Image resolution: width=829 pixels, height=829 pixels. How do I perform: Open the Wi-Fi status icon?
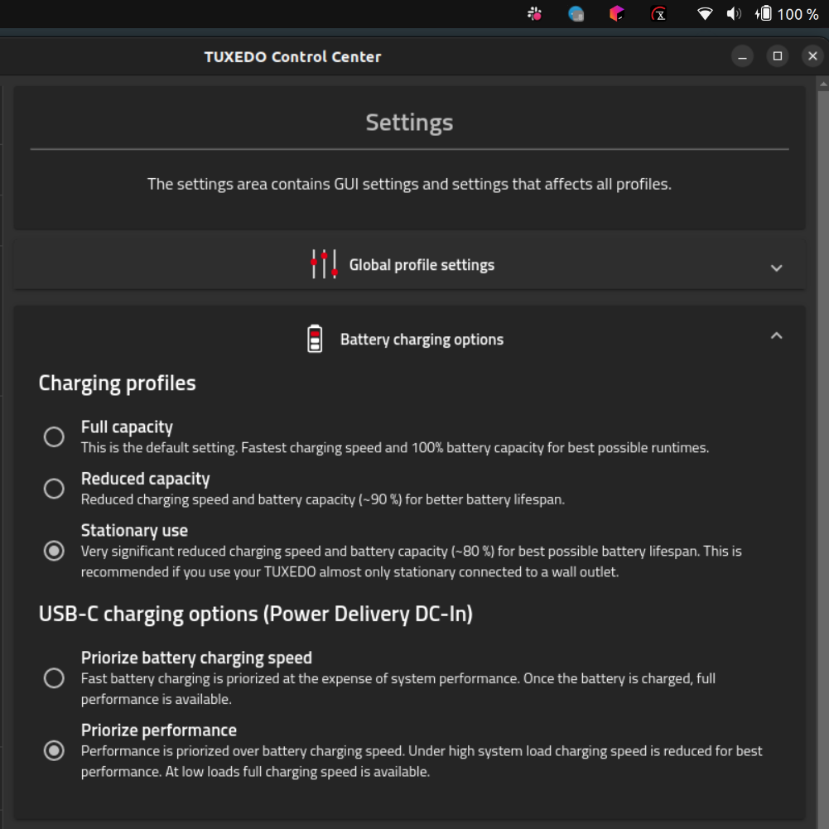[x=705, y=14]
